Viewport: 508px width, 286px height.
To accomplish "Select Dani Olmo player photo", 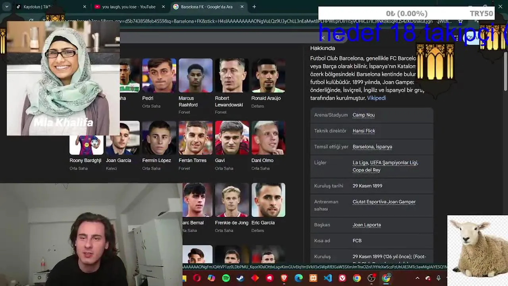I will [268, 138].
